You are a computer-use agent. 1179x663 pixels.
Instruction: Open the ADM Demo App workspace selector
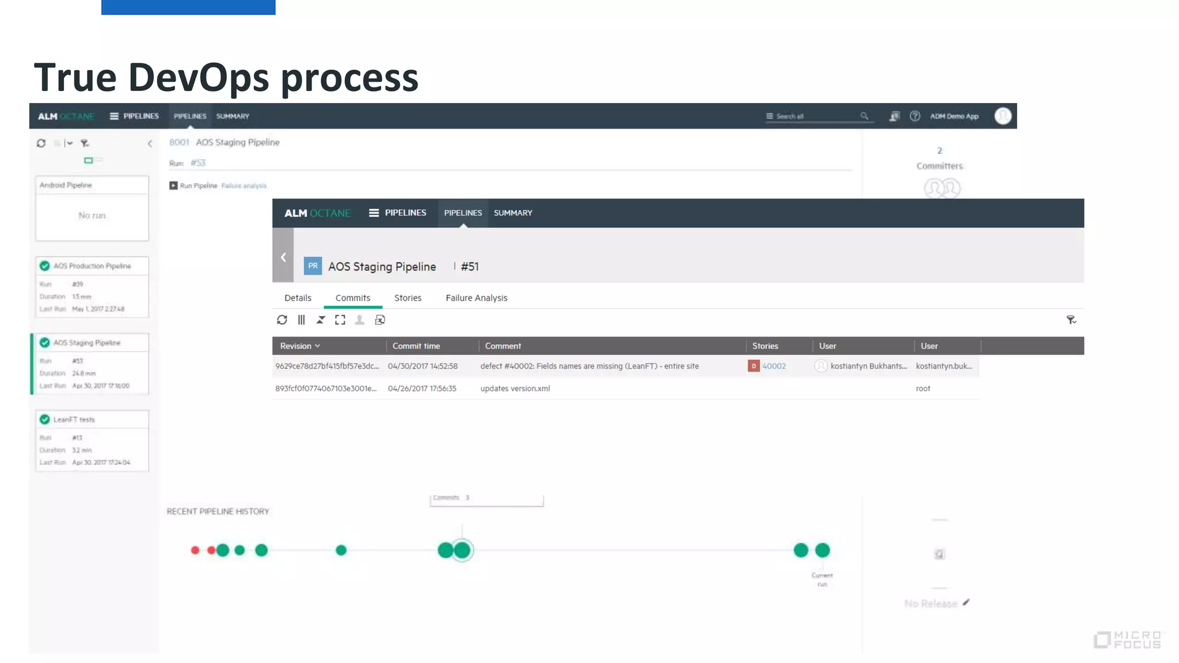pos(954,116)
